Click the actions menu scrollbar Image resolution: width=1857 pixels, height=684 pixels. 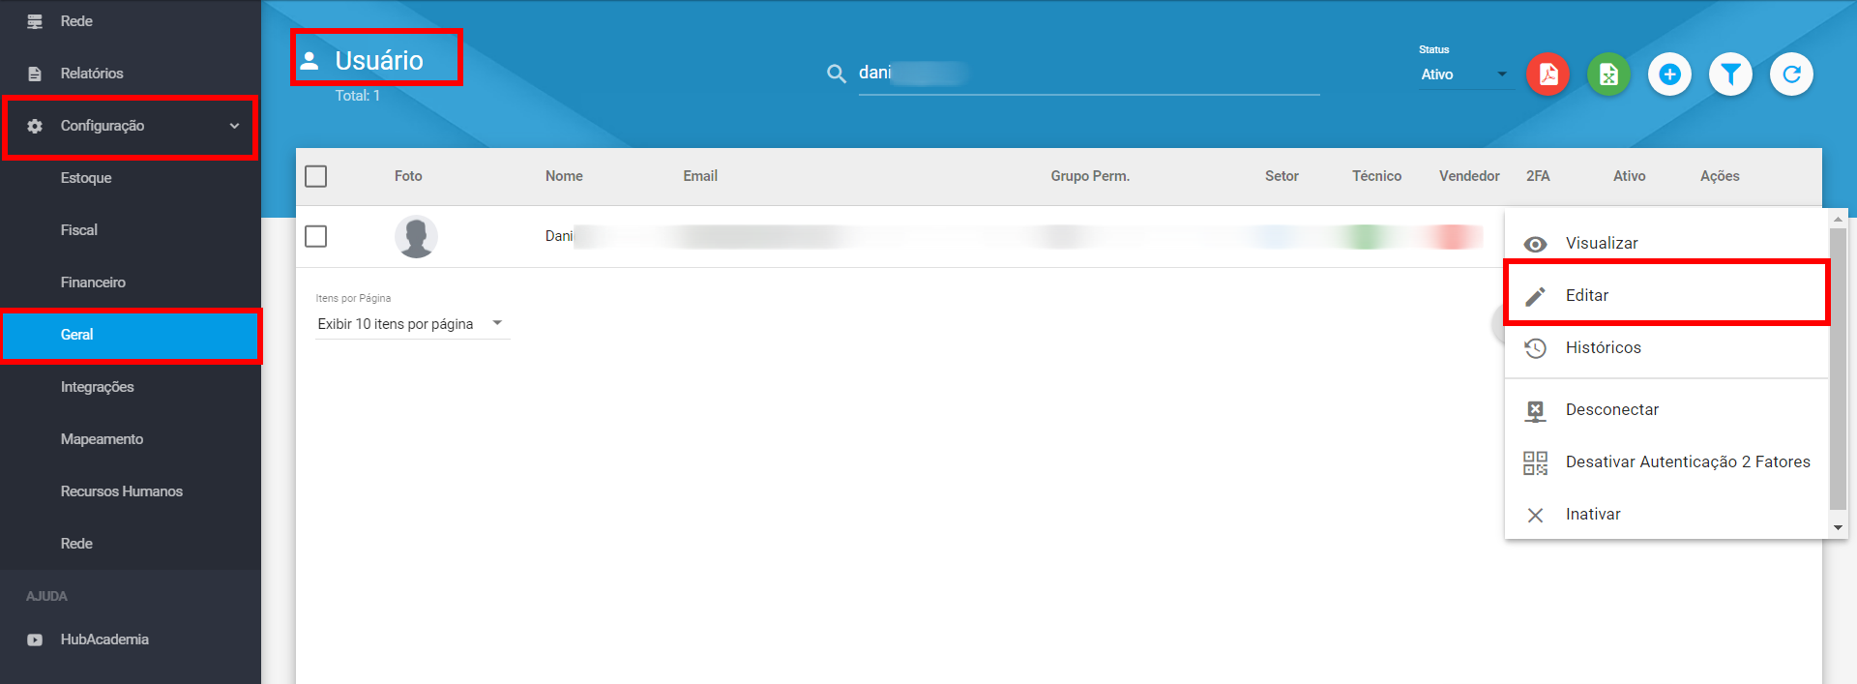(x=1838, y=368)
